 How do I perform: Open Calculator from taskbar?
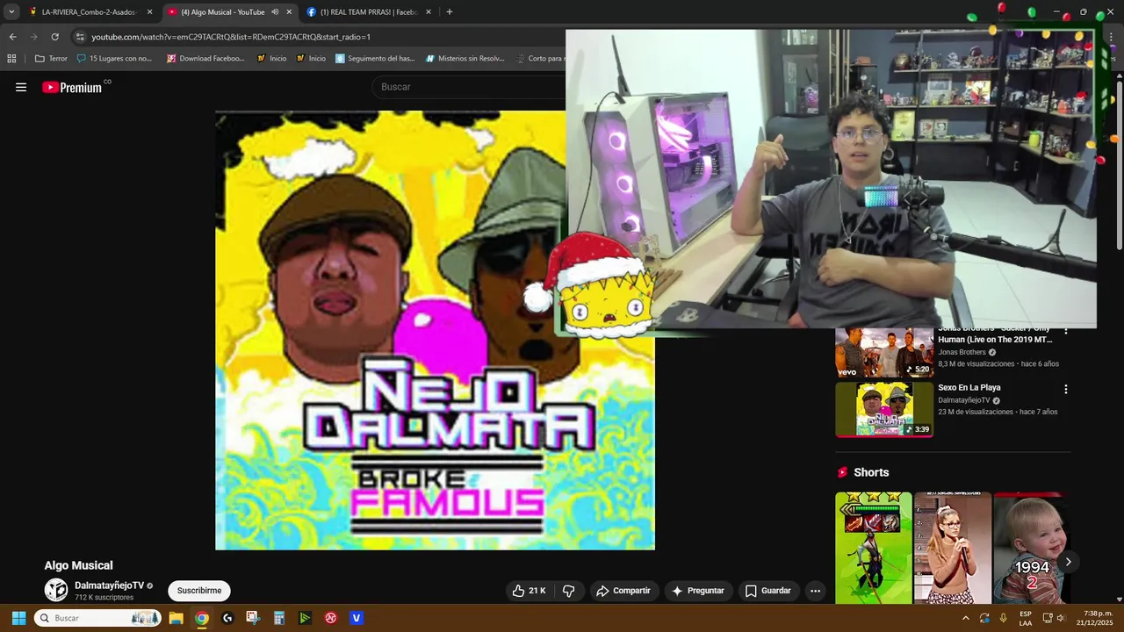tap(279, 618)
